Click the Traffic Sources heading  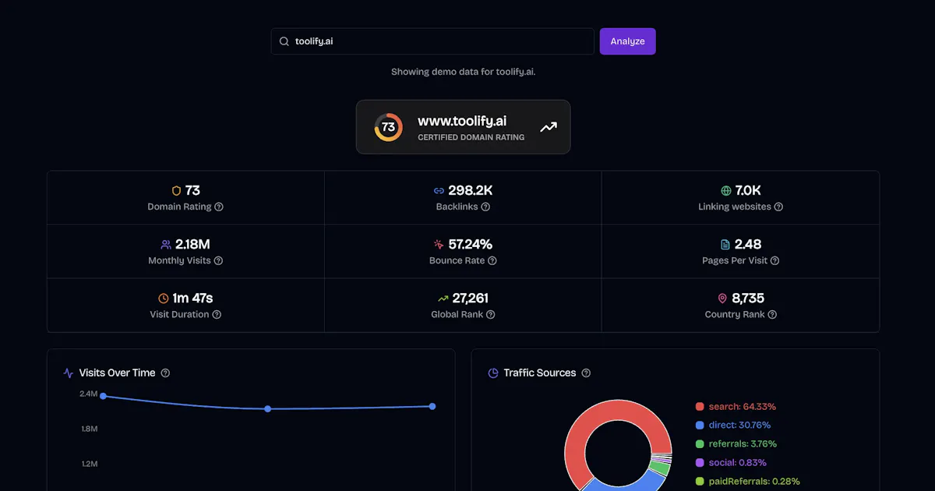tap(540, 373)
